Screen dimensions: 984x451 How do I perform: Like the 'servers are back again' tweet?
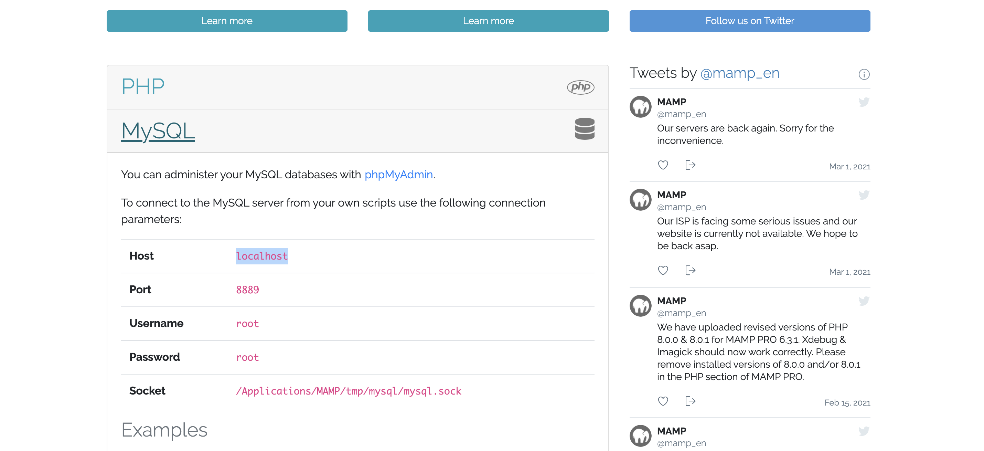(x=663, y=165)
